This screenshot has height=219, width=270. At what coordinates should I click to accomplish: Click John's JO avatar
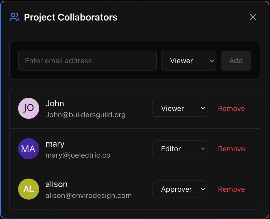click(28, 108)
